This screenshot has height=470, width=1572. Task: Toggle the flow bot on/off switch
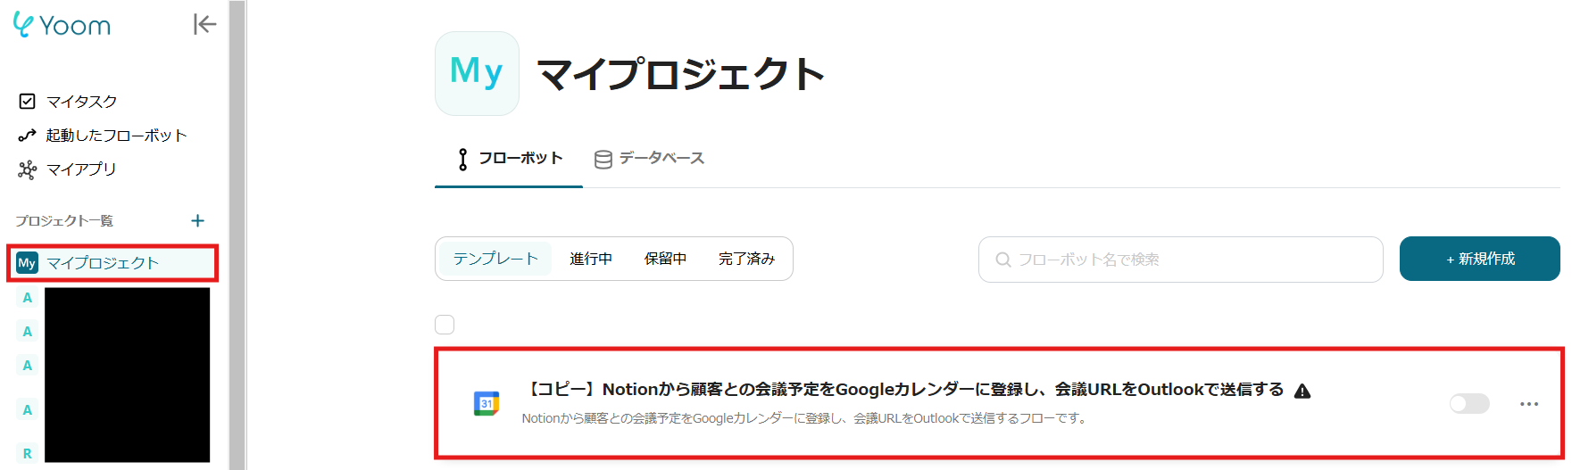[1469, 404]
